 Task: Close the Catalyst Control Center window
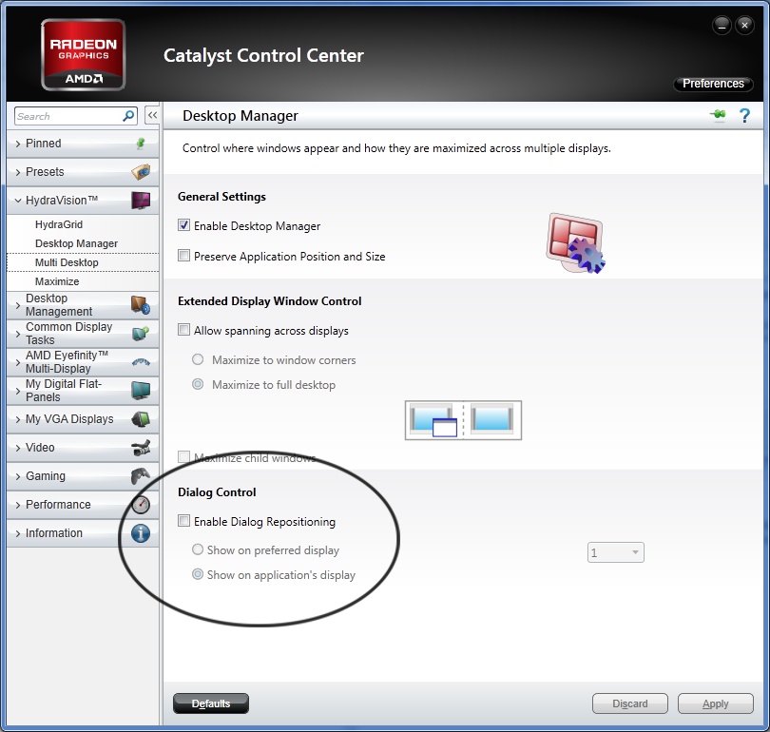tap(744, 25)
